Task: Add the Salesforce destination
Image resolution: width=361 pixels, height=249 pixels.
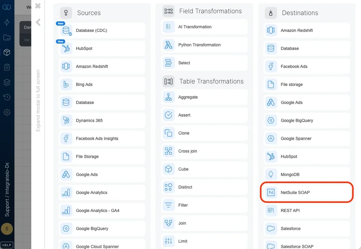Action: [306, 229]
